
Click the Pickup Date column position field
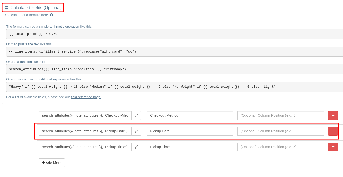point(281,131)
